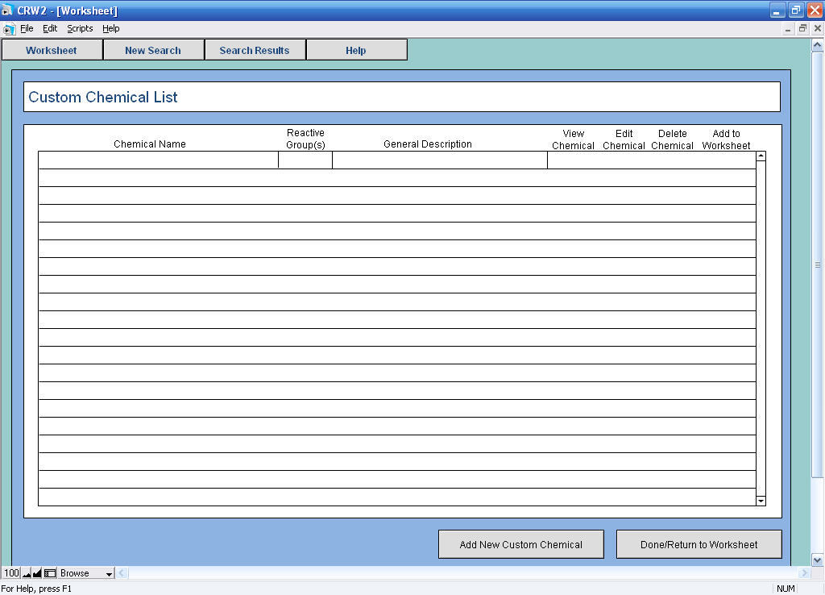Click the first Chemical Name field
This screenshot has width=825, height=595.
159,160
